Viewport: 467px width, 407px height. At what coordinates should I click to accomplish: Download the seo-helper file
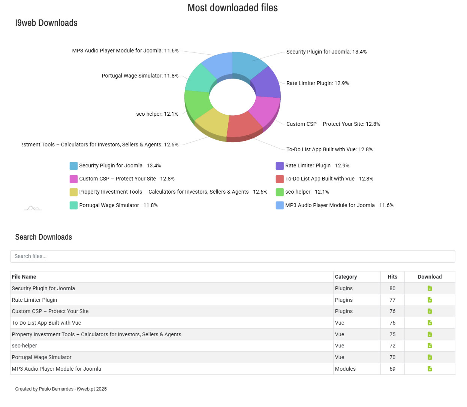[430, 346]
